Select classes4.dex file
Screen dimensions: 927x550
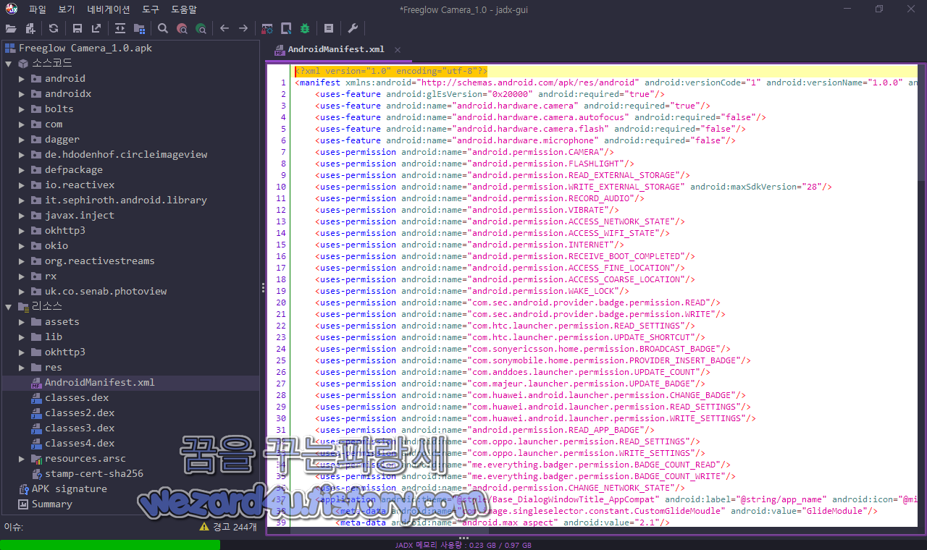coord(72,443)
